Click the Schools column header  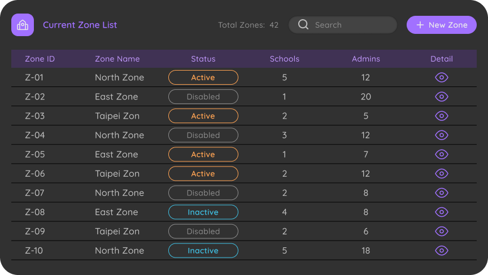285,59
